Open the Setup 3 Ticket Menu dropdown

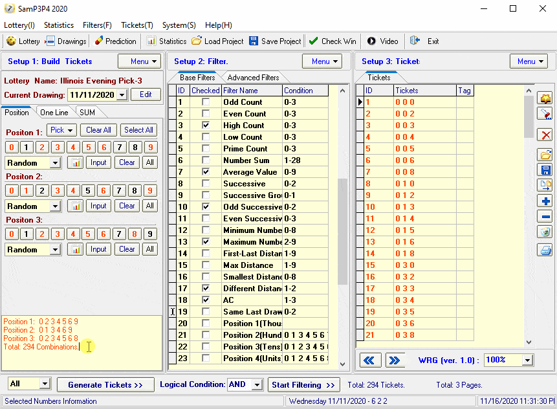(x=529, y=61)
